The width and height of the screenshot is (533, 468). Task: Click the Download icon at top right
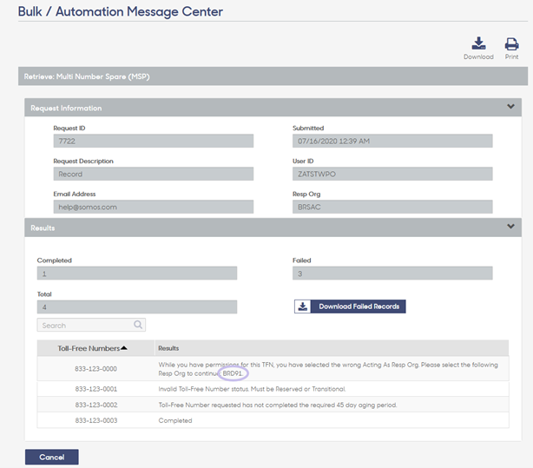478,43
